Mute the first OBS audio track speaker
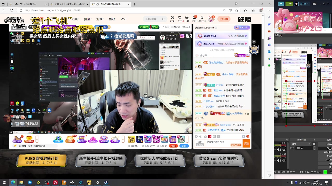 click(279, 150)
